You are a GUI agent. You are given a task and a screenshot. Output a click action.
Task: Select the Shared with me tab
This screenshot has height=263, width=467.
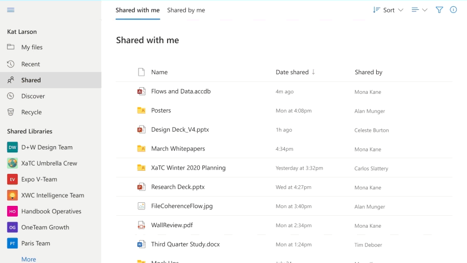coord(138,10)
